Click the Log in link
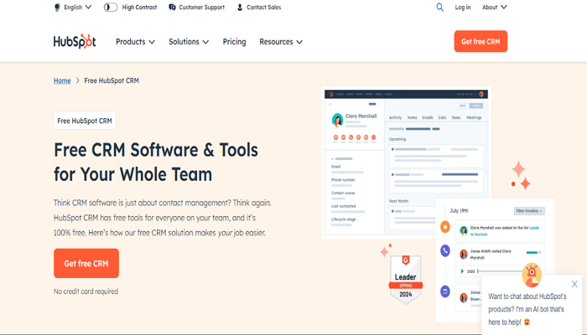The width and height of the screenshot is (587, 335). coord(463,7)
